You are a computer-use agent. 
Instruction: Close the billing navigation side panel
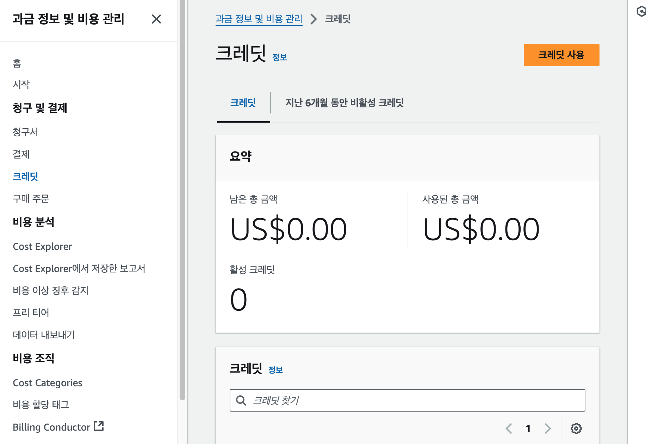click(156, 19)
